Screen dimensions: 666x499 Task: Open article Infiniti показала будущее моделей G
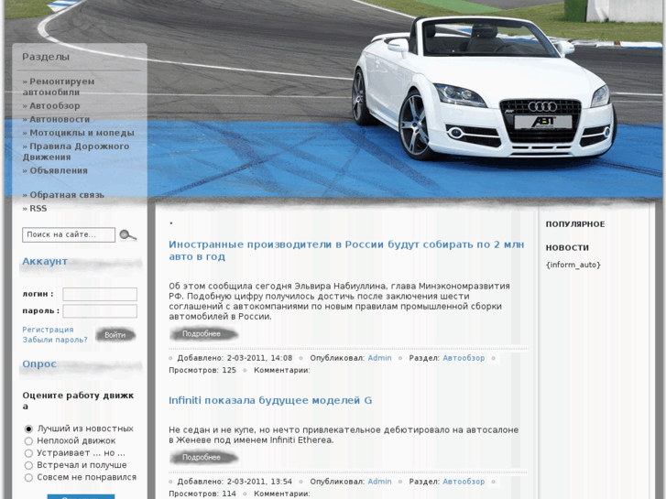click(270, 400)
